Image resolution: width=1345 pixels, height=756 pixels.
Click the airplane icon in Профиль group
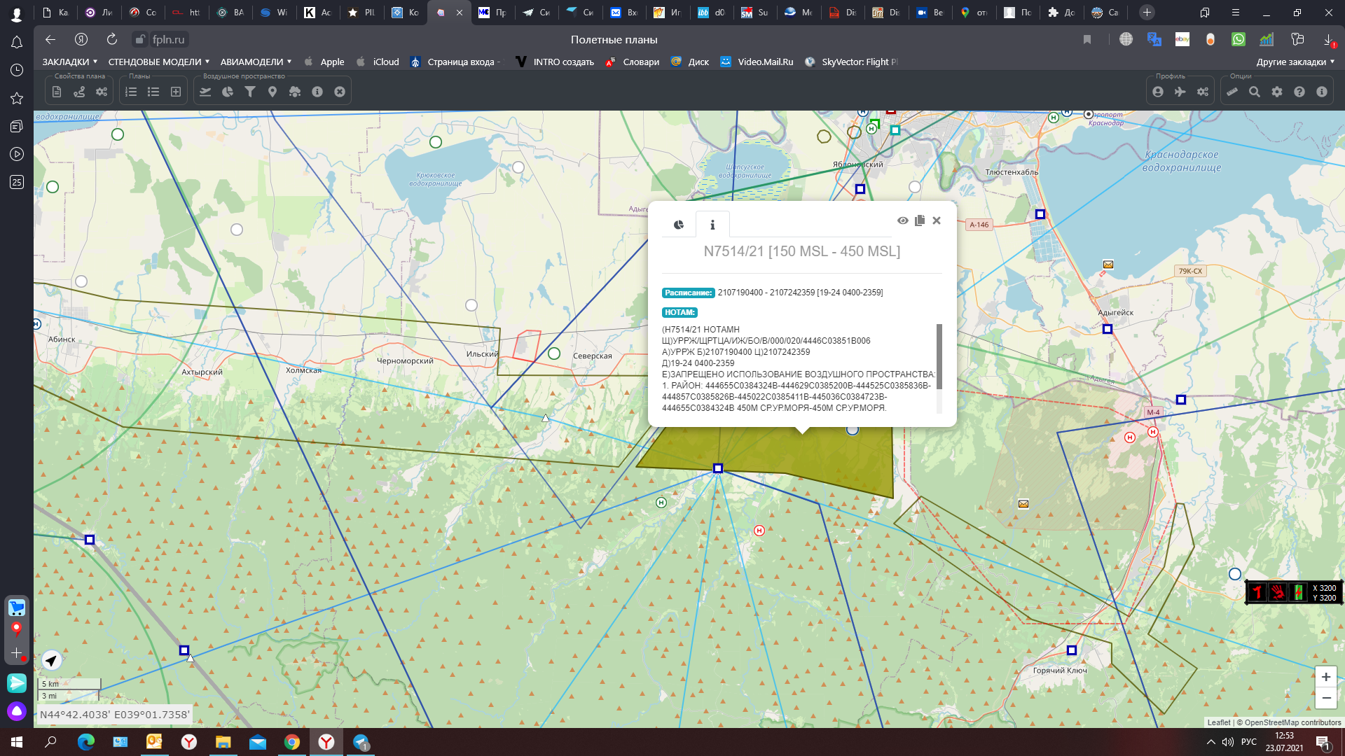[x=1180, y=92]
